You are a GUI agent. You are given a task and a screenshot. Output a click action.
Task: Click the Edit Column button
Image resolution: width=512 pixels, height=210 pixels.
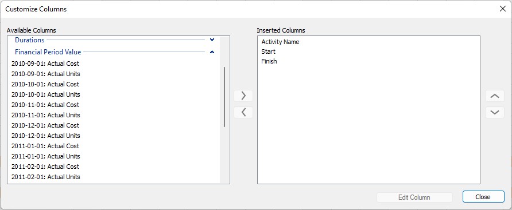pyautogui.click(x=414, y=197)
